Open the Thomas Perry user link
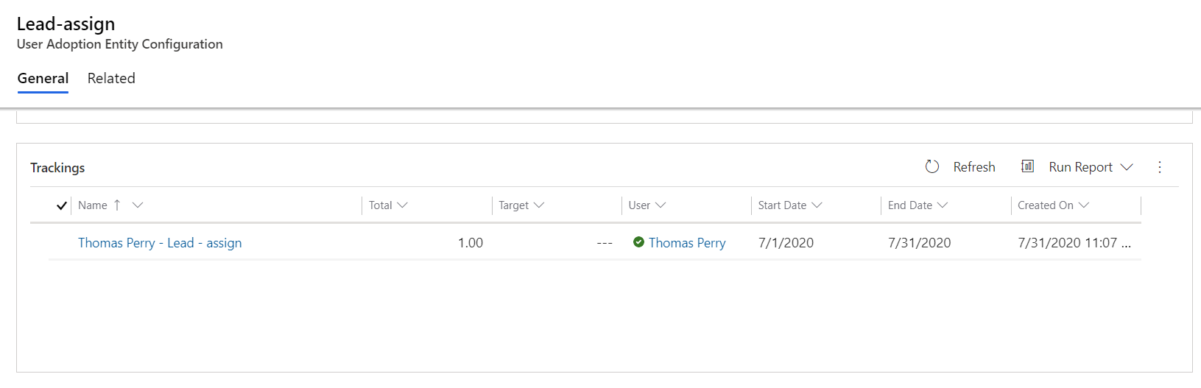This screenshot has height=388, width=1201. tap(687, 243)
